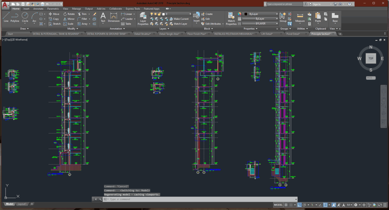Image resolution: width=389 pixels, height=210 pixels.
Task: Click inside the command line input
Action: pyautogui.click(x=152, y=199)
